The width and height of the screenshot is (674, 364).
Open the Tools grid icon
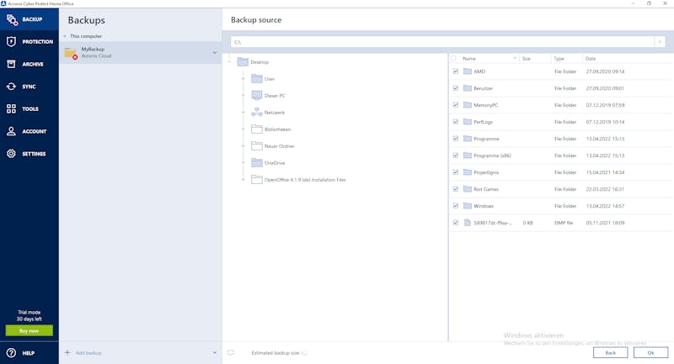(11, 108)
